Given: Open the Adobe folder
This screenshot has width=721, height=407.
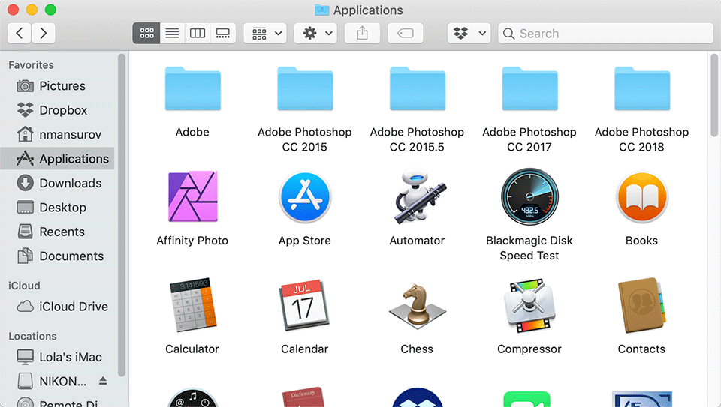Looking at the screenshot, I should coord(193,88).
